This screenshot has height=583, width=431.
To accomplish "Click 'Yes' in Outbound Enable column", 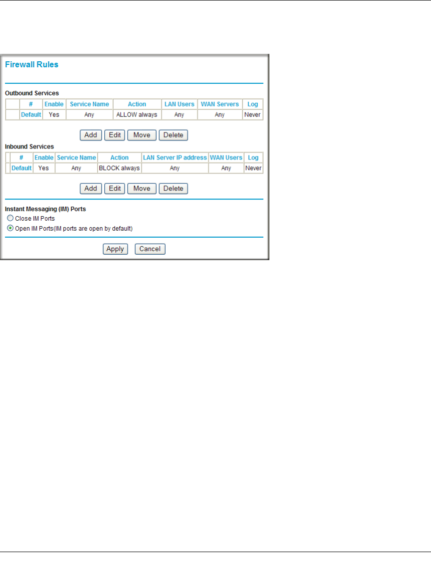I will [x=54, y=115].
